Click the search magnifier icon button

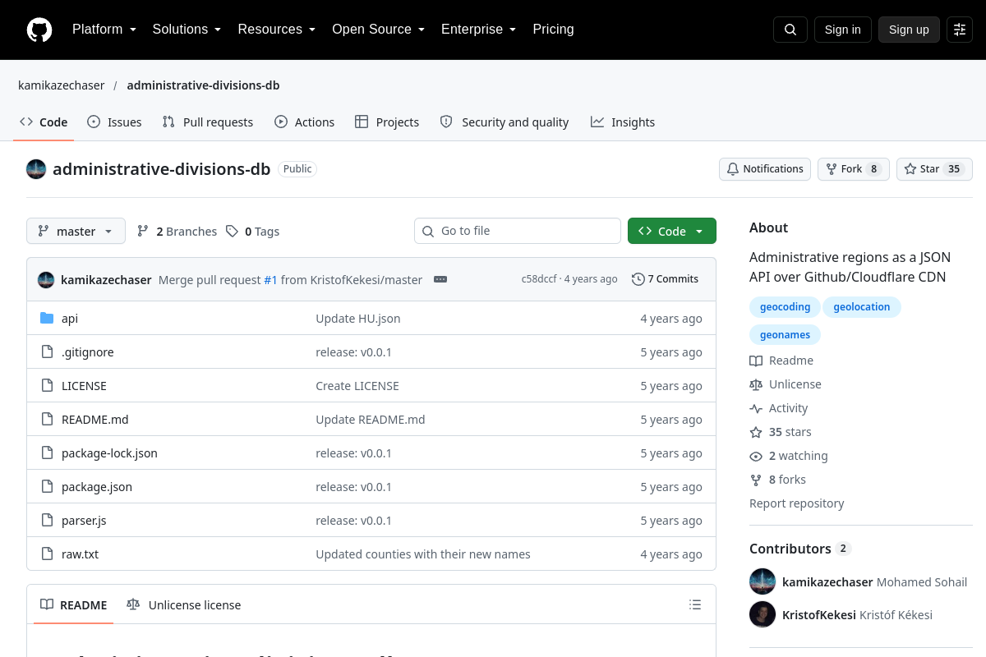(x=790, y=30)
